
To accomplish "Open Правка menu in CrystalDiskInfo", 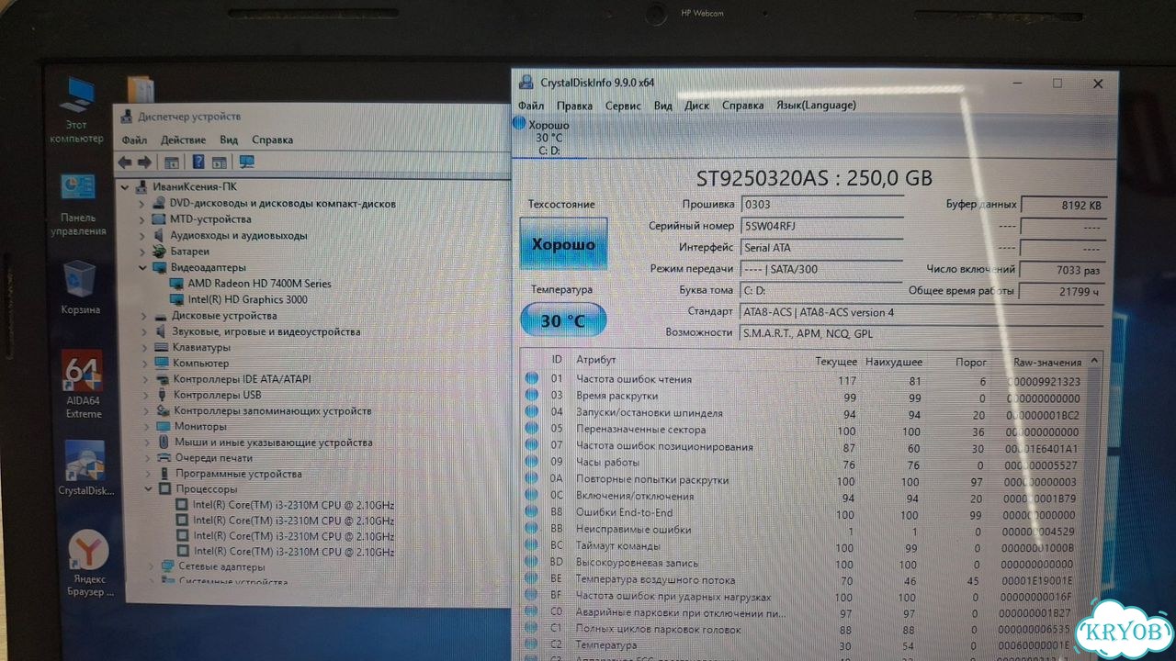I will tap(574, 106).
